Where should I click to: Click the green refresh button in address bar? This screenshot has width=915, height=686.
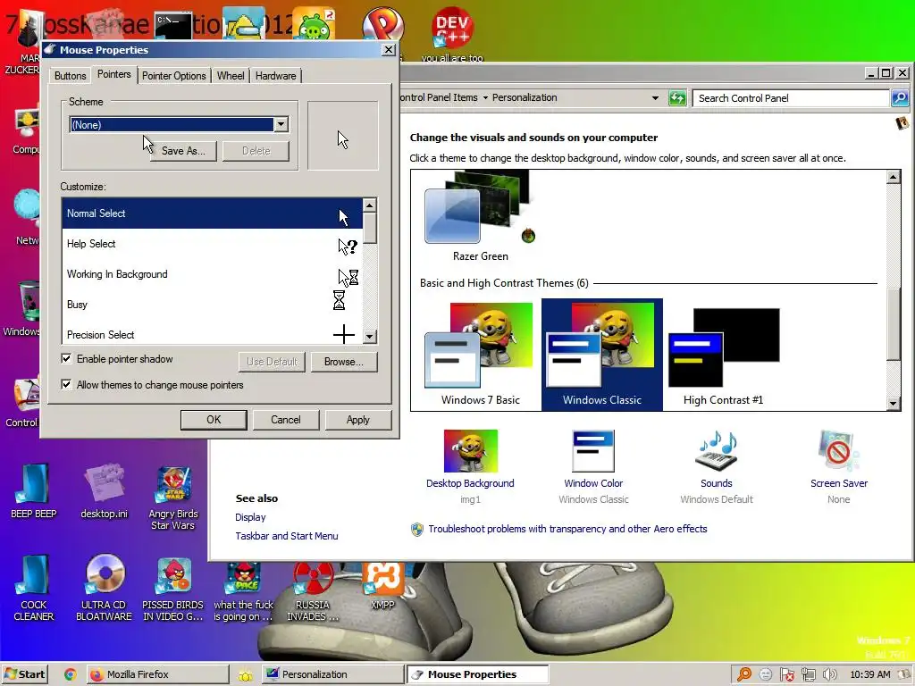tap(677, 98)
